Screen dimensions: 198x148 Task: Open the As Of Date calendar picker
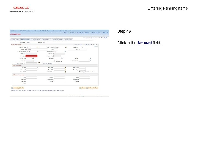pyautogui.click(x=66, y=47)
